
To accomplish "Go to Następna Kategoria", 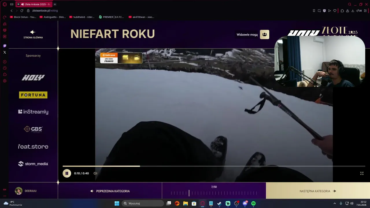I will click(318, 191).
